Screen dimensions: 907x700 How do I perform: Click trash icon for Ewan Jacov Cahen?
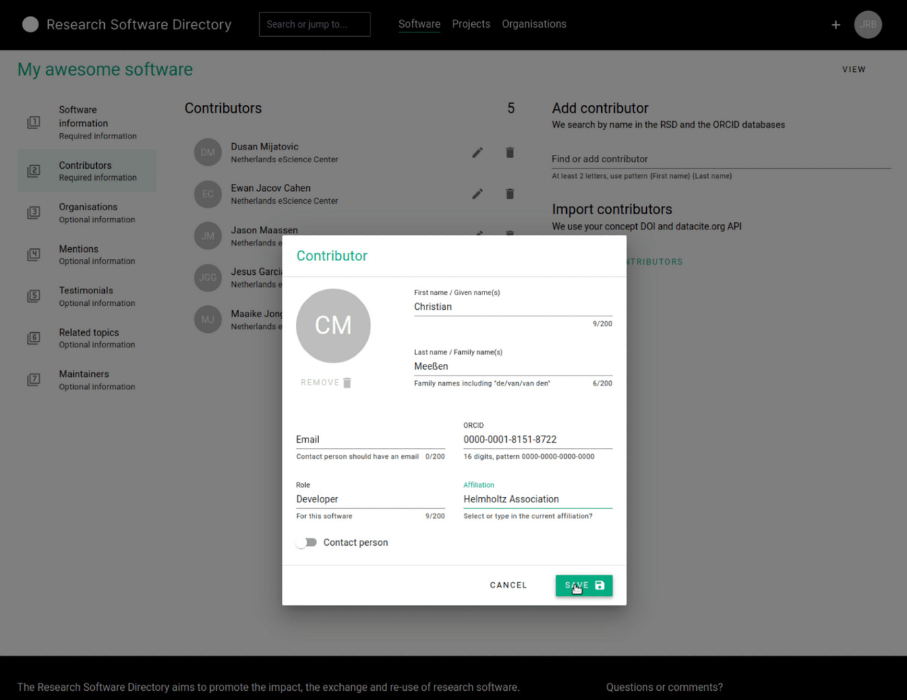510,194
